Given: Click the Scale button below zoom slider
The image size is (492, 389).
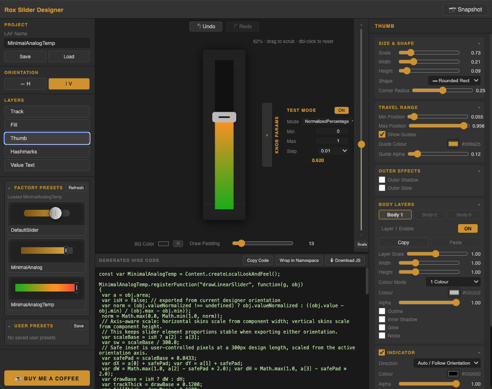Looking at the screenshot, I should (x=362, y=244).
